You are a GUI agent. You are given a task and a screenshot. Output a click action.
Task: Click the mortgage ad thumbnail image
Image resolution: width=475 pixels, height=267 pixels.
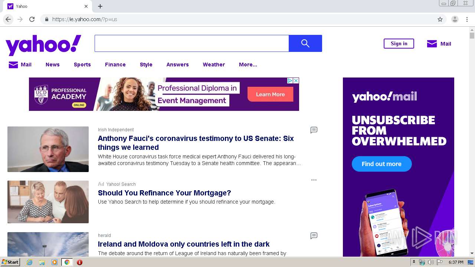pyautogui.click(x=48, y=202)
